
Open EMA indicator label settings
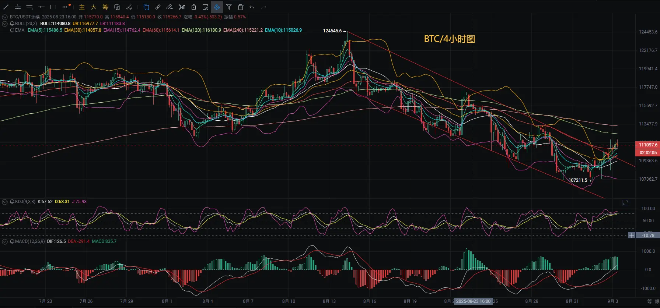(20, 30)
